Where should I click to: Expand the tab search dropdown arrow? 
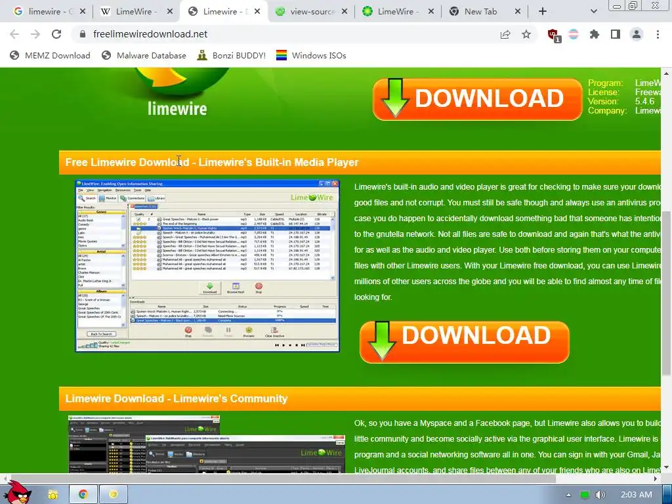(x=593, y=12)
